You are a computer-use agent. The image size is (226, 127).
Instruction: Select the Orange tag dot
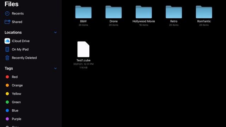tap(7, 85)
